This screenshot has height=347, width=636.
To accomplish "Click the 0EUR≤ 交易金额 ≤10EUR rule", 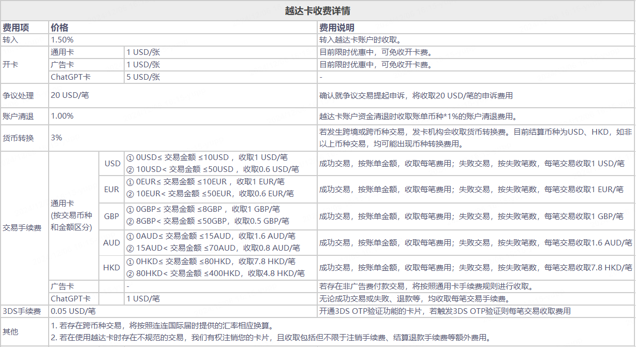I will (x=205, y=182).
